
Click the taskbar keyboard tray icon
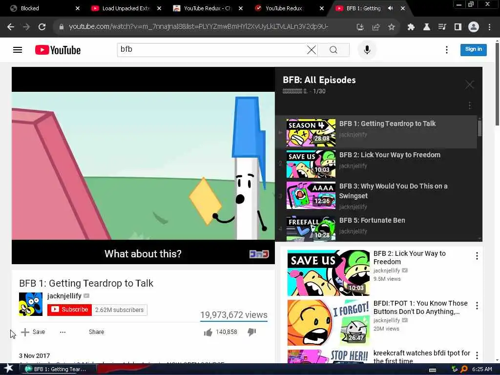pos(433,370)
